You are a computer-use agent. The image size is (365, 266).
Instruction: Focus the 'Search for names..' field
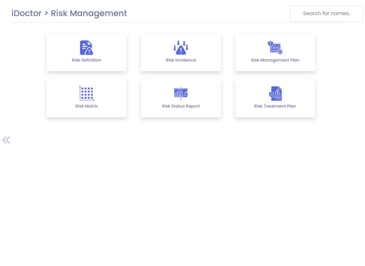tap(326, 13)
